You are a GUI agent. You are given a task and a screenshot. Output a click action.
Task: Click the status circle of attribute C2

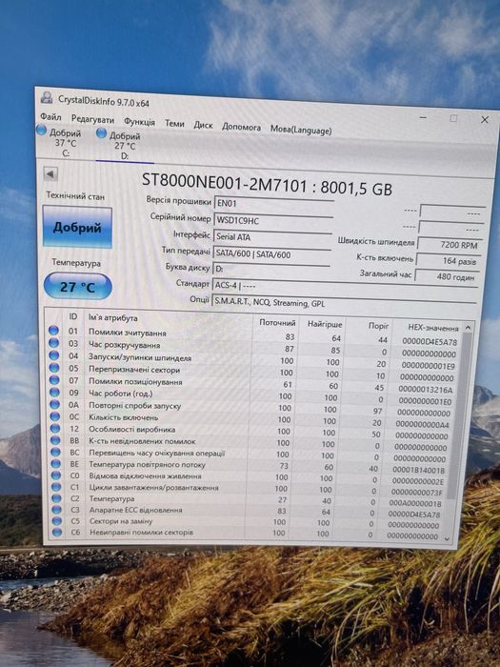56,498
